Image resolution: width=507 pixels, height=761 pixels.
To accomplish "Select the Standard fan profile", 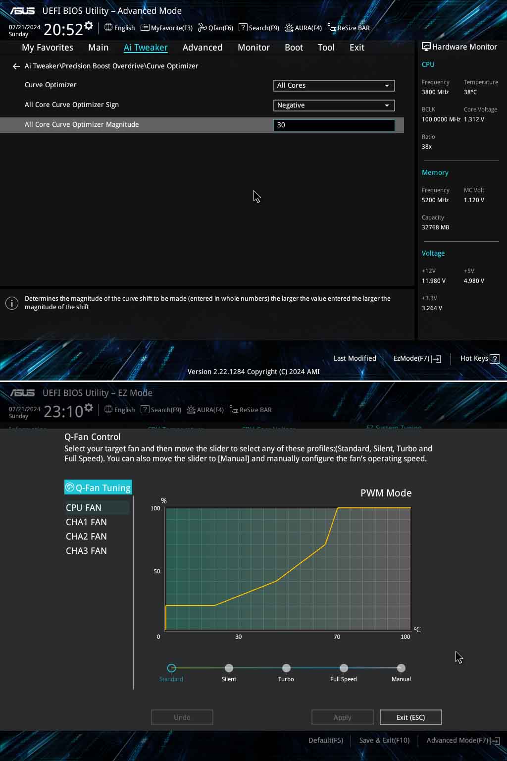I will [x=171, y=668].
